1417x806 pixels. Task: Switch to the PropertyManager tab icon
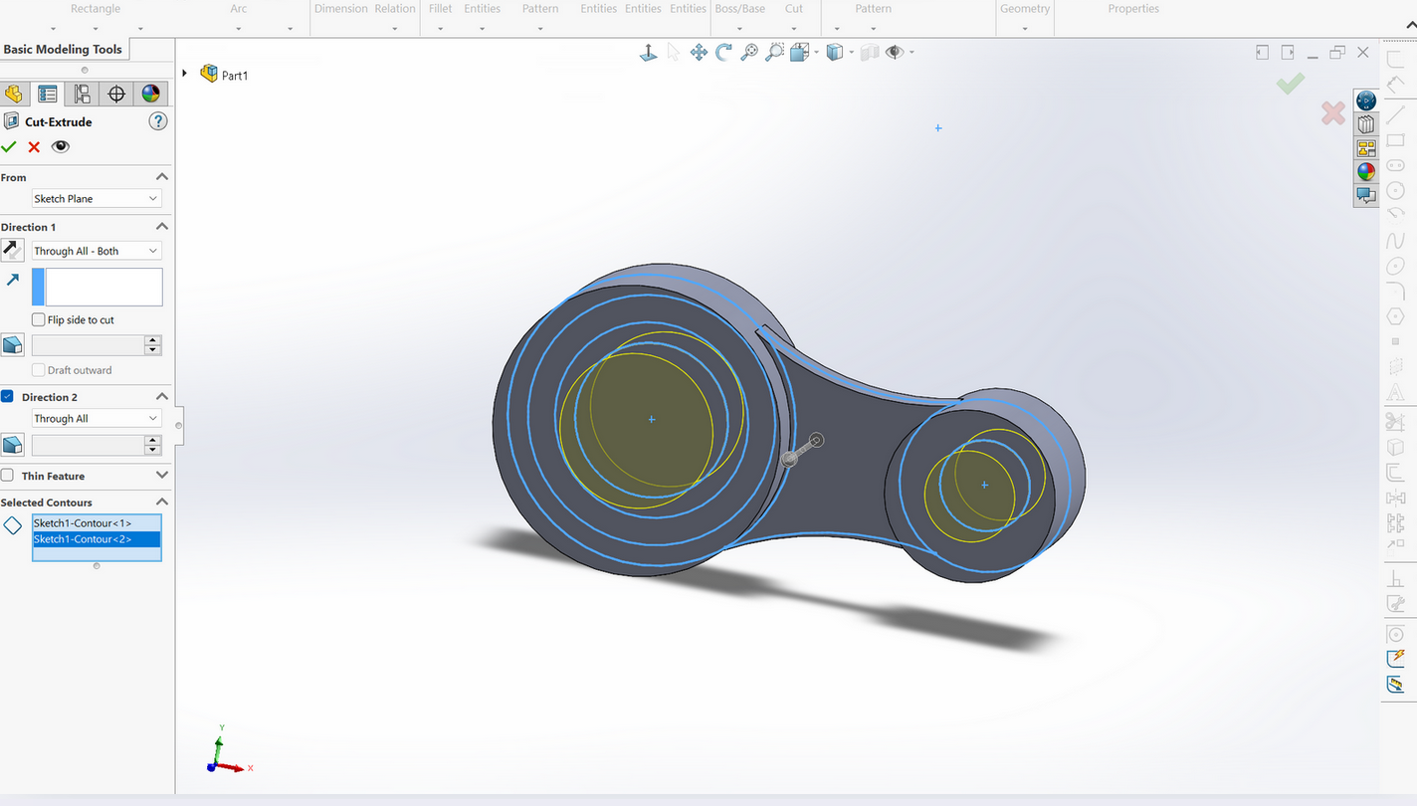tap(47, 94)
